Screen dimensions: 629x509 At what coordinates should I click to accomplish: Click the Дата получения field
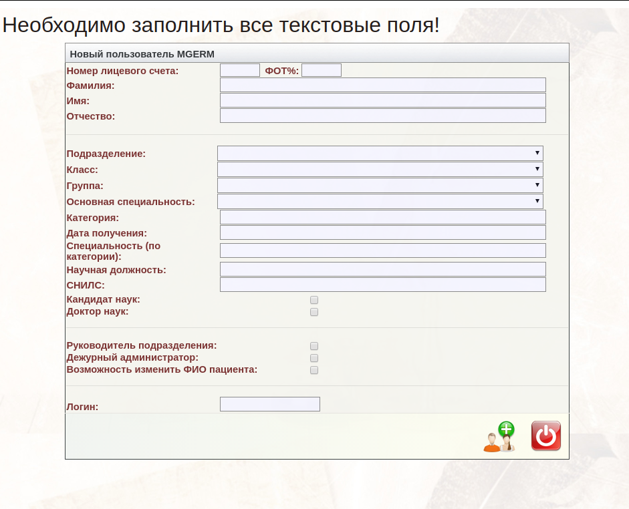coord(382,232)
